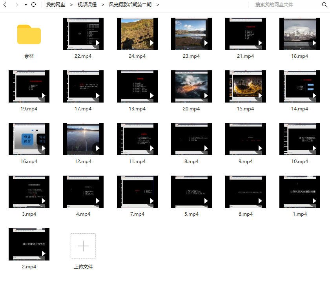Open the 素材 folder
Screen dimensions: 330x288
point(29,35)
